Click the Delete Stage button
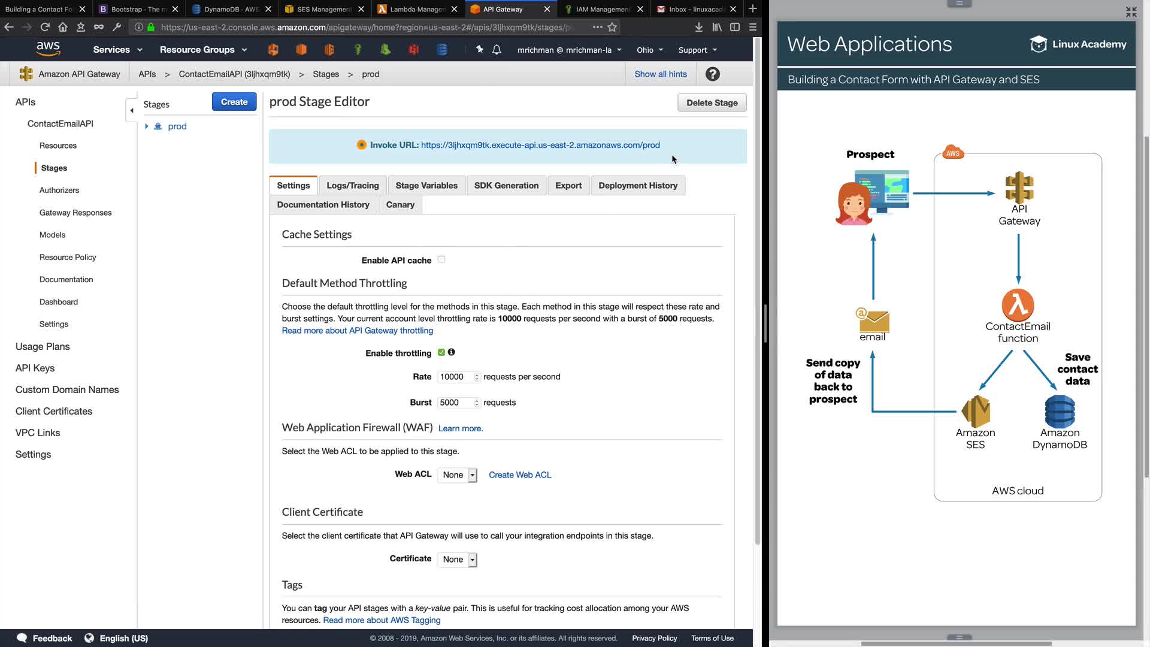The height and width of the screenshot is (647, 1150). point(712,103)
